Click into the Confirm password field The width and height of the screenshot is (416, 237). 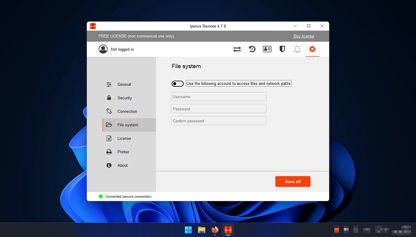(219, 121)
